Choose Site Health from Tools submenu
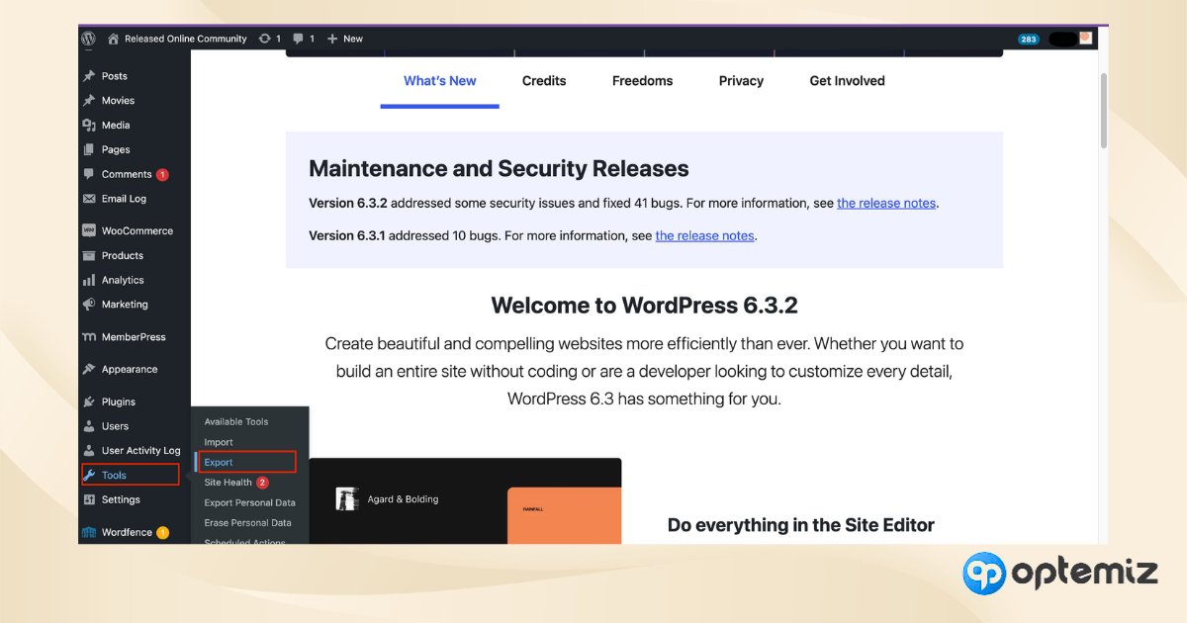This screenshot has width=1187, height=623. (x=228, y=483)
